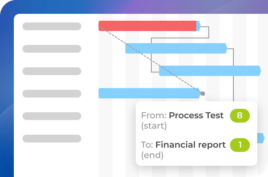The height and width of the screenshot is (177, 268).
Task: Click the green badge showing 1
Action: 240,145
